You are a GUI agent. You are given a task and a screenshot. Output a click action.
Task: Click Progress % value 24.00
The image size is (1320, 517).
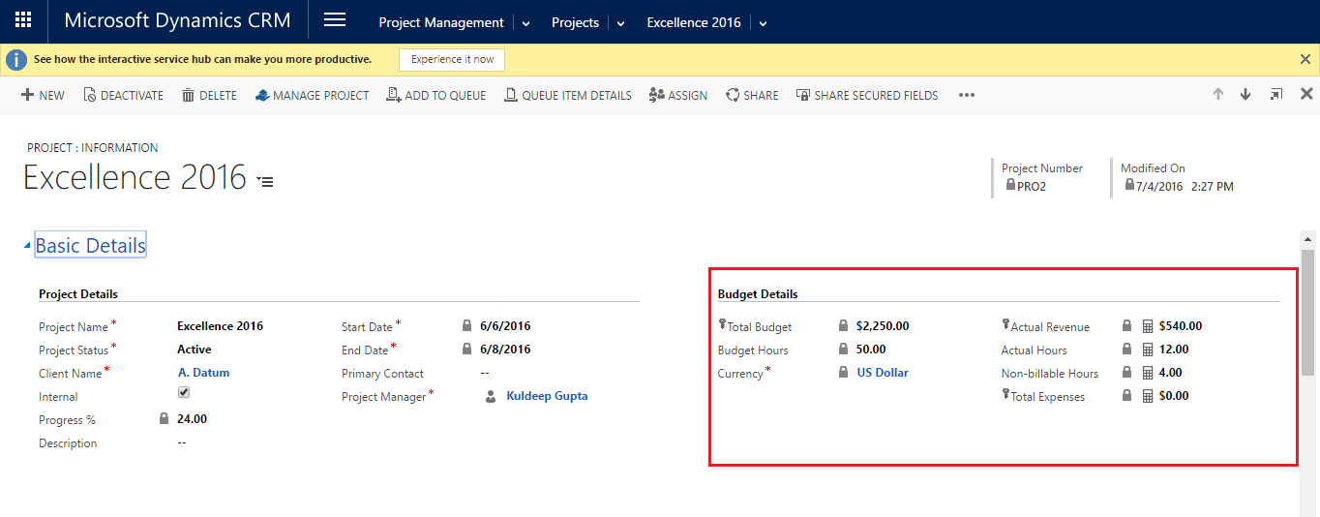tap(192, 419)
